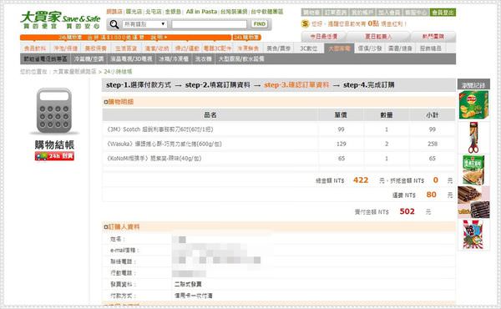This screenshot has height=309, width=501.
Task: Click the gold coin bonus points icon
Action: (x=305, y=23)
